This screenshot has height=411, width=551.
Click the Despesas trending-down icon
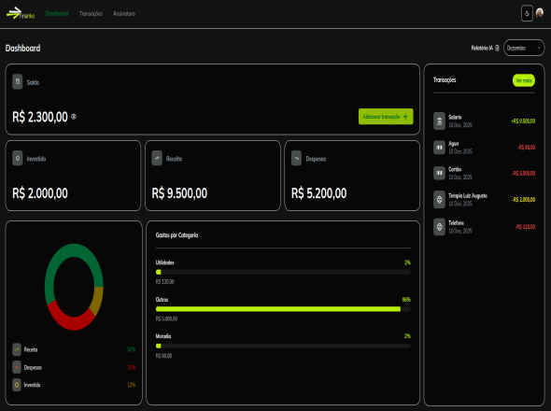296,158
